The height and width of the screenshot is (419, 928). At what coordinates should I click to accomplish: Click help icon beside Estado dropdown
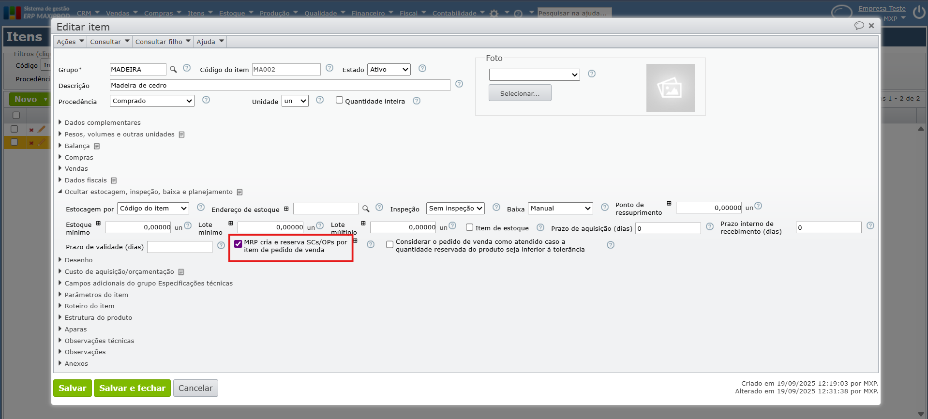pos(422,69)
